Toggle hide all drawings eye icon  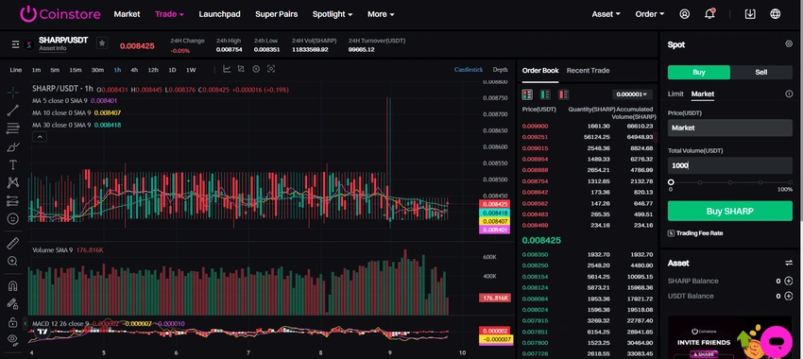coord(13,339)
